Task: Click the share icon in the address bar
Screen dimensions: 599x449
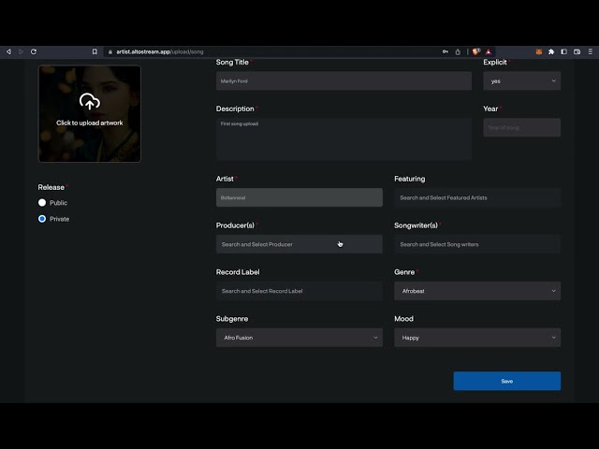Action: coord(458,51)
